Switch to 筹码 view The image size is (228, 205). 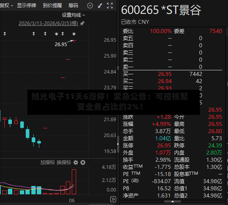coord(73,6)
